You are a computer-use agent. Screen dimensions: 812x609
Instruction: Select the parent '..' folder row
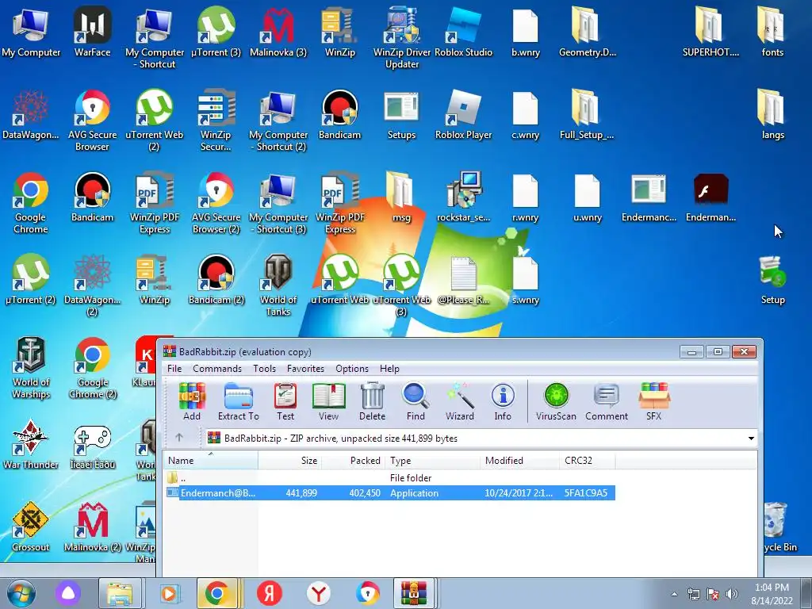coord(390,477)
